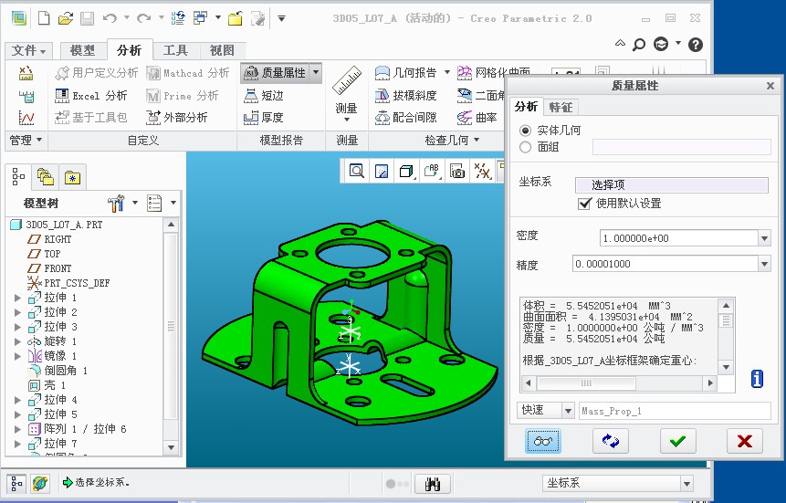Click the binoculars find icon
The image size is (786, 503).
[433, 484]
